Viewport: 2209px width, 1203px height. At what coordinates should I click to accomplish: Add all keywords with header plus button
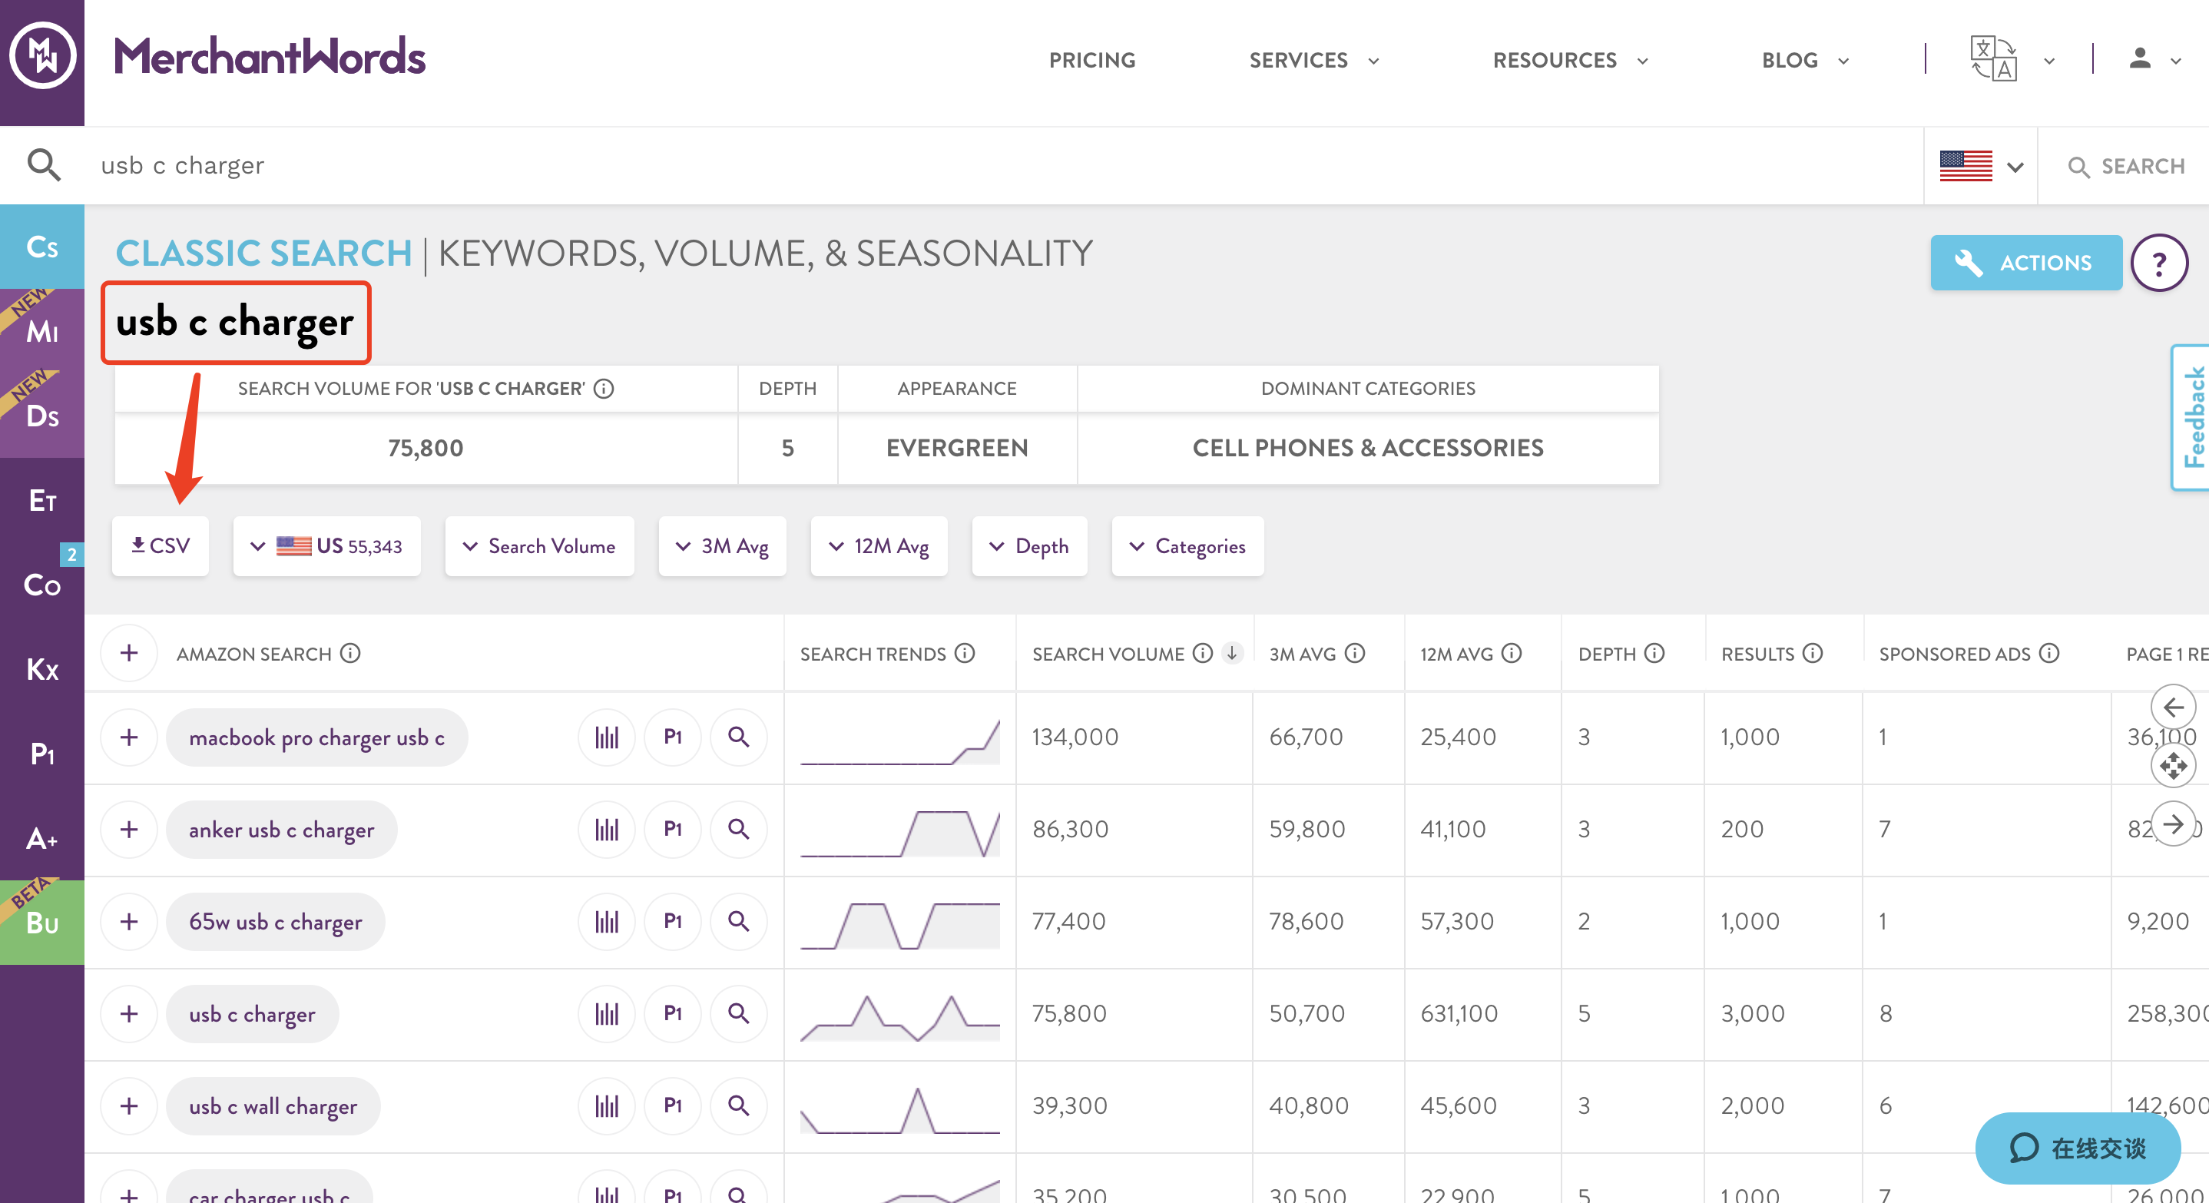[128, 654]
